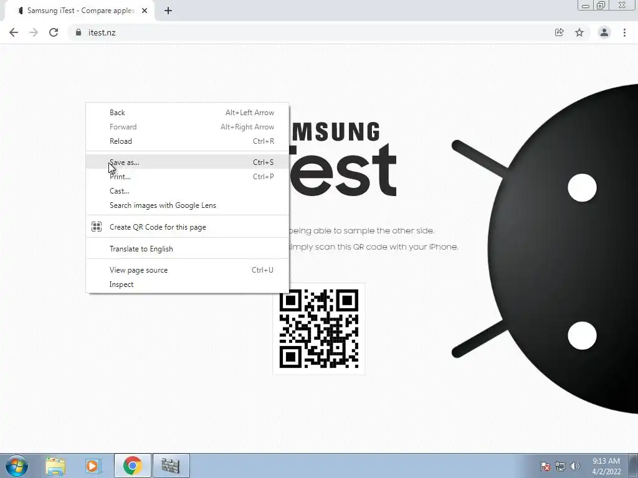
Task: Click the taskbar clock showing 9:13 AM
Action: [606, 466]
